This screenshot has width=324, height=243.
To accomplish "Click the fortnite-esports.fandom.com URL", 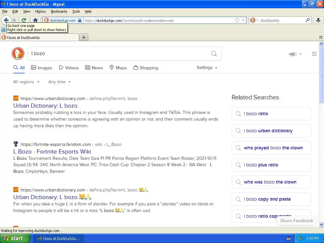I will (56, 144).
